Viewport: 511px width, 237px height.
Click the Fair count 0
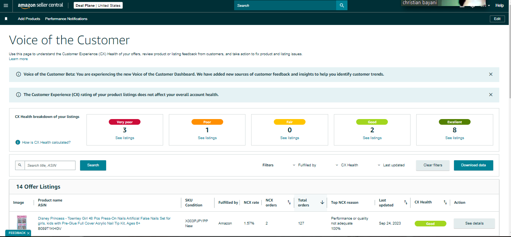click(x=290, y=130)
